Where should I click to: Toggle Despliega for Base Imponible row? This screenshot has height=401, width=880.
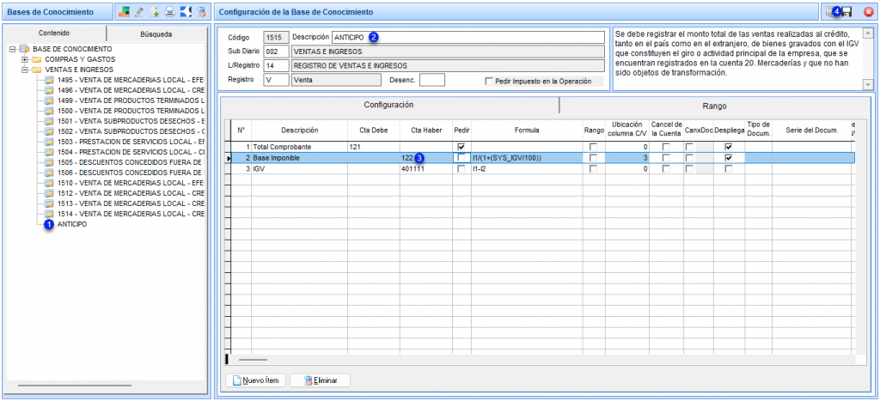click(729, 158)
